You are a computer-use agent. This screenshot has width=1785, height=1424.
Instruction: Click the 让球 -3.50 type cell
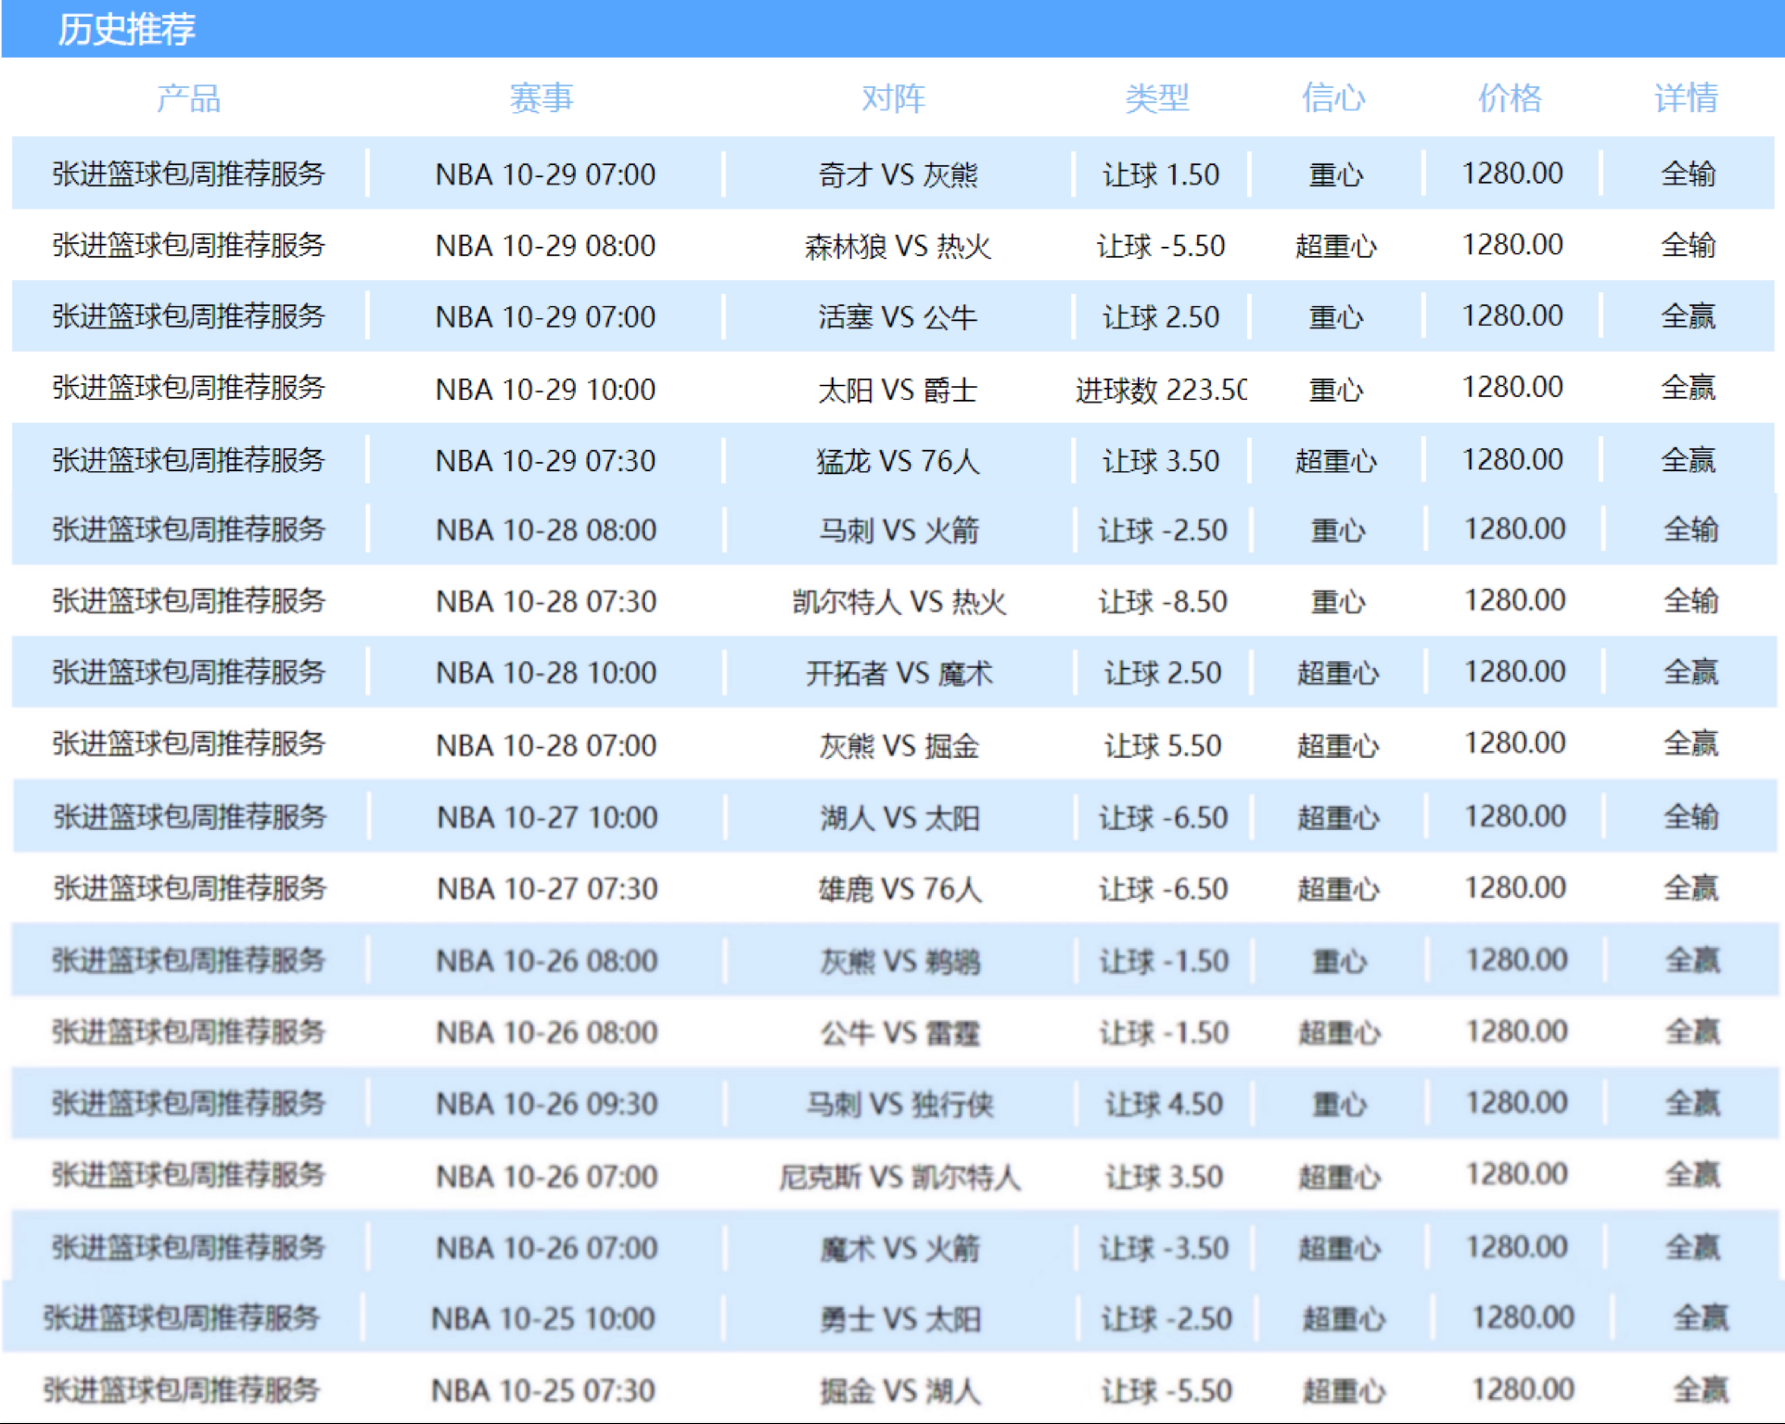click(1164, 1248)
